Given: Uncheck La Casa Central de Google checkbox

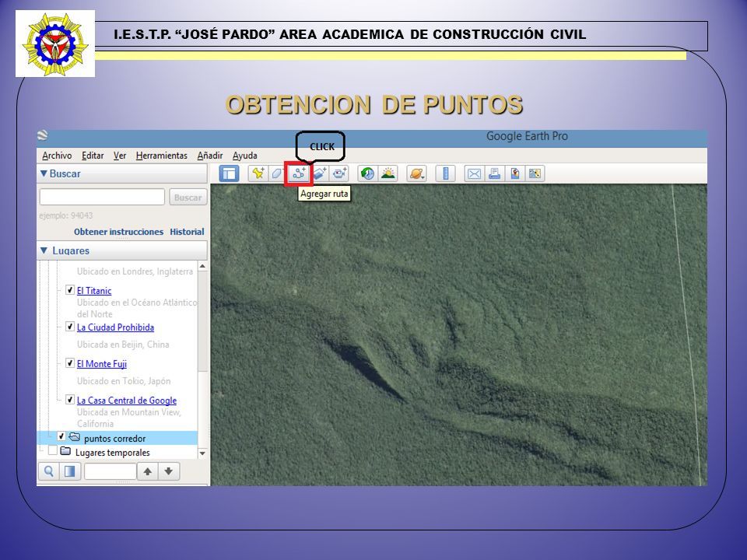Looking at the screenshot, I should [70, 399].
